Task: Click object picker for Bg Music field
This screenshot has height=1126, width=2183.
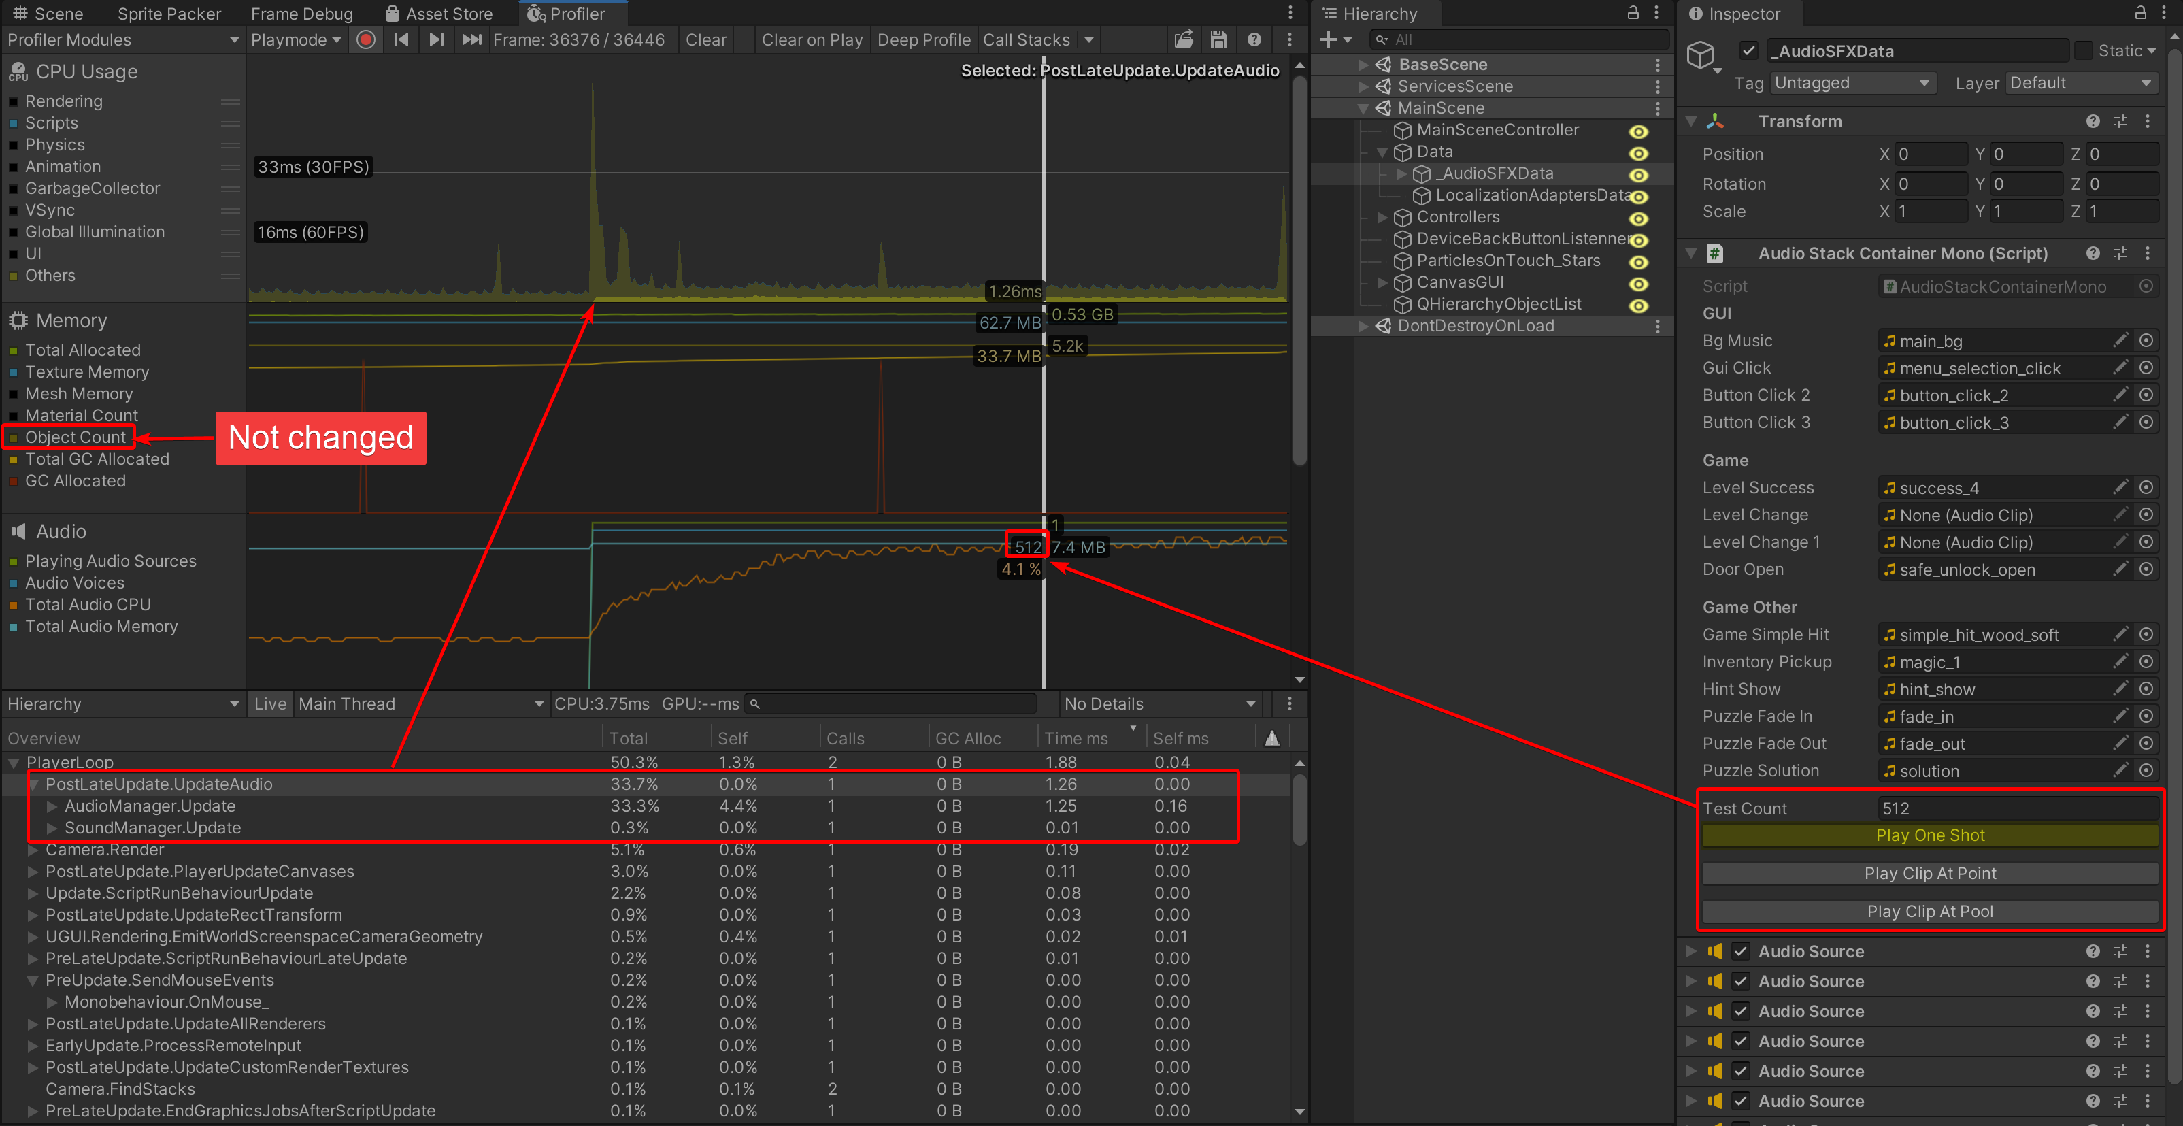Action: pos(2146,341)
